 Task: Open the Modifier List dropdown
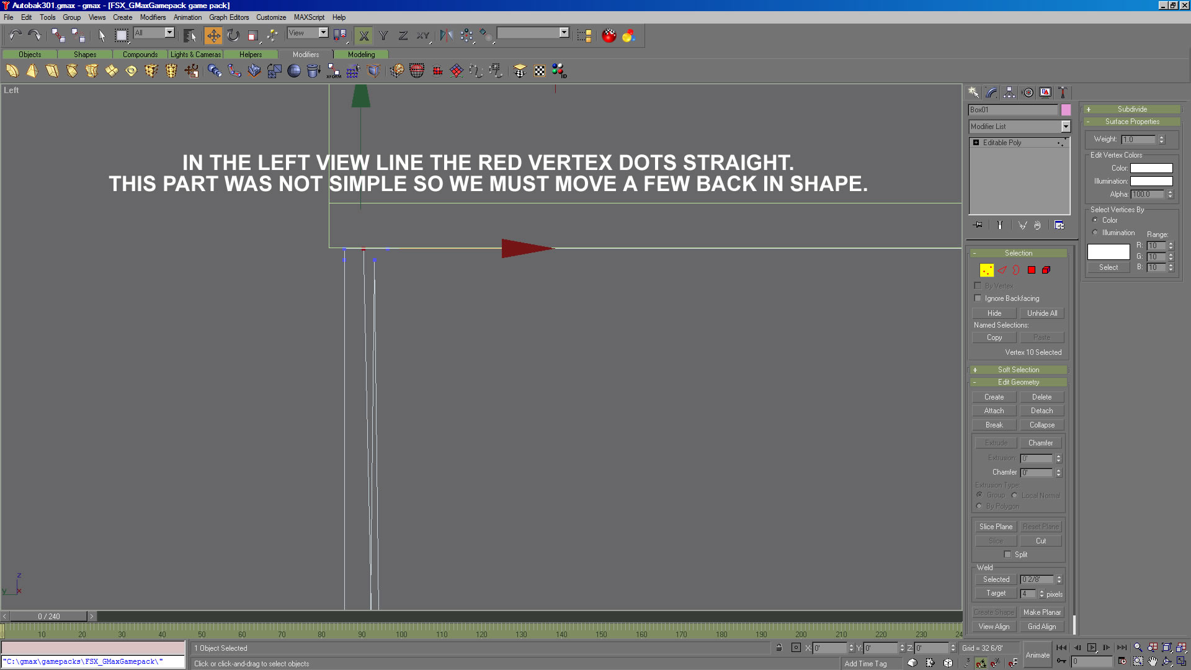tap(1065, 127)
